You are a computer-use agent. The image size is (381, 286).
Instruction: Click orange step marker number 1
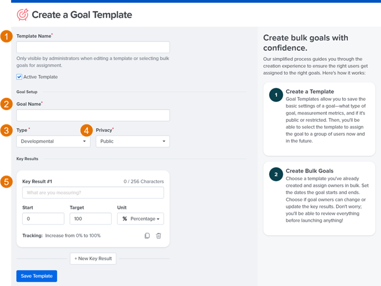click(x=6, y=37)
